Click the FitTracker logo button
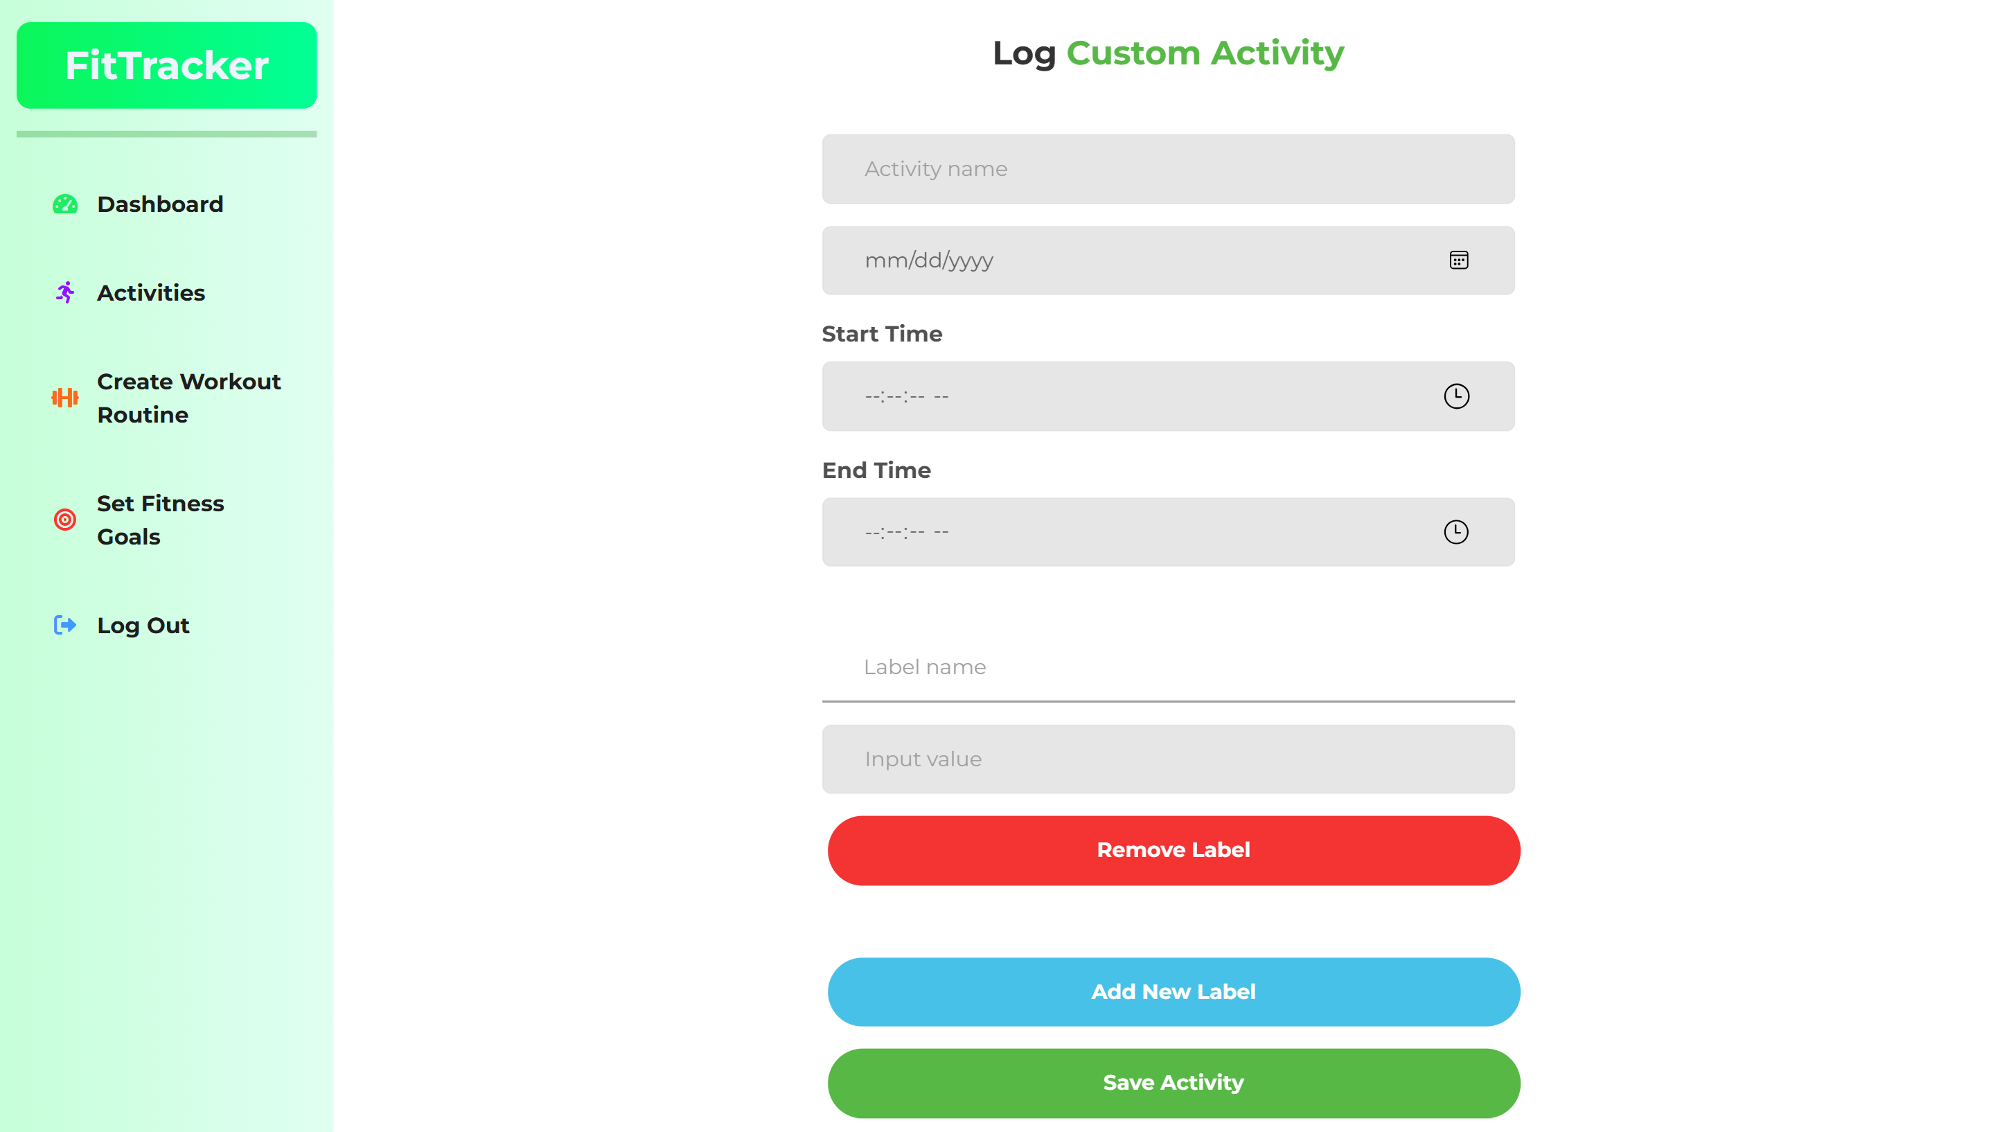The height and width of the screenshot is (1132, 2002). pyautogui.click(x=166, y=64)
